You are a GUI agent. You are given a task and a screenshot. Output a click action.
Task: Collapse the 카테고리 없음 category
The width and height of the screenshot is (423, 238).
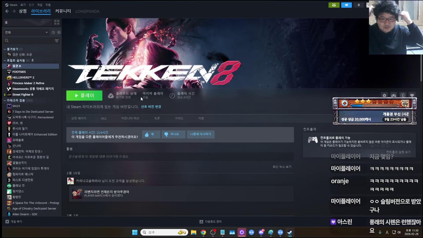pos(5,100)
